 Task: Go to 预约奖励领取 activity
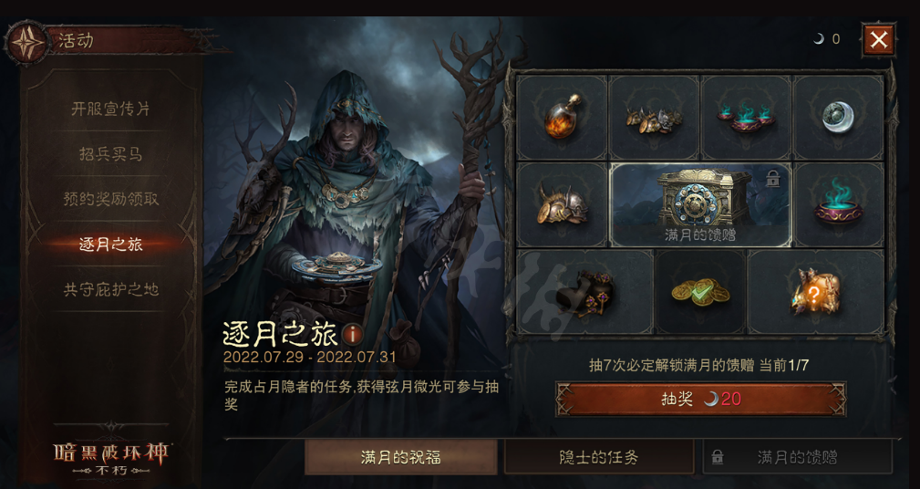point(111,199)
